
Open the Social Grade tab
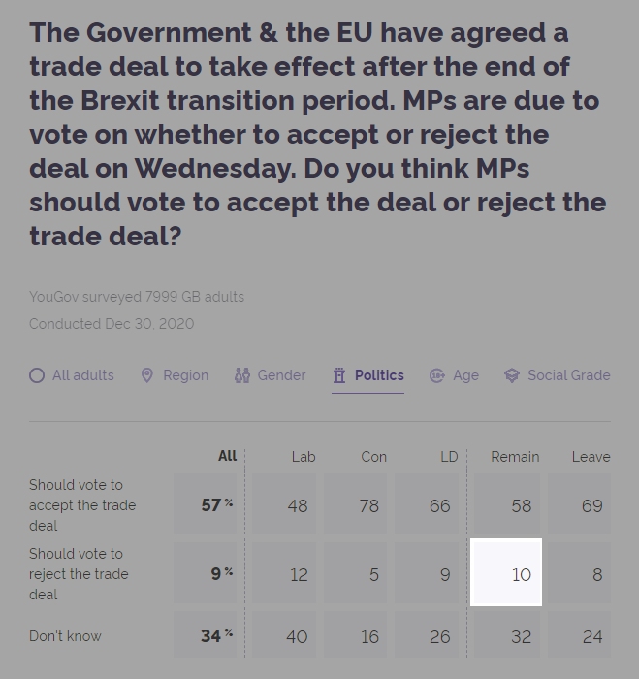pyautogui.click(x=569, y=375)
